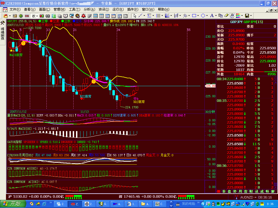Open dropdown arrow beside save disk icon
This screenshot has width=278, height=208.
251,16
